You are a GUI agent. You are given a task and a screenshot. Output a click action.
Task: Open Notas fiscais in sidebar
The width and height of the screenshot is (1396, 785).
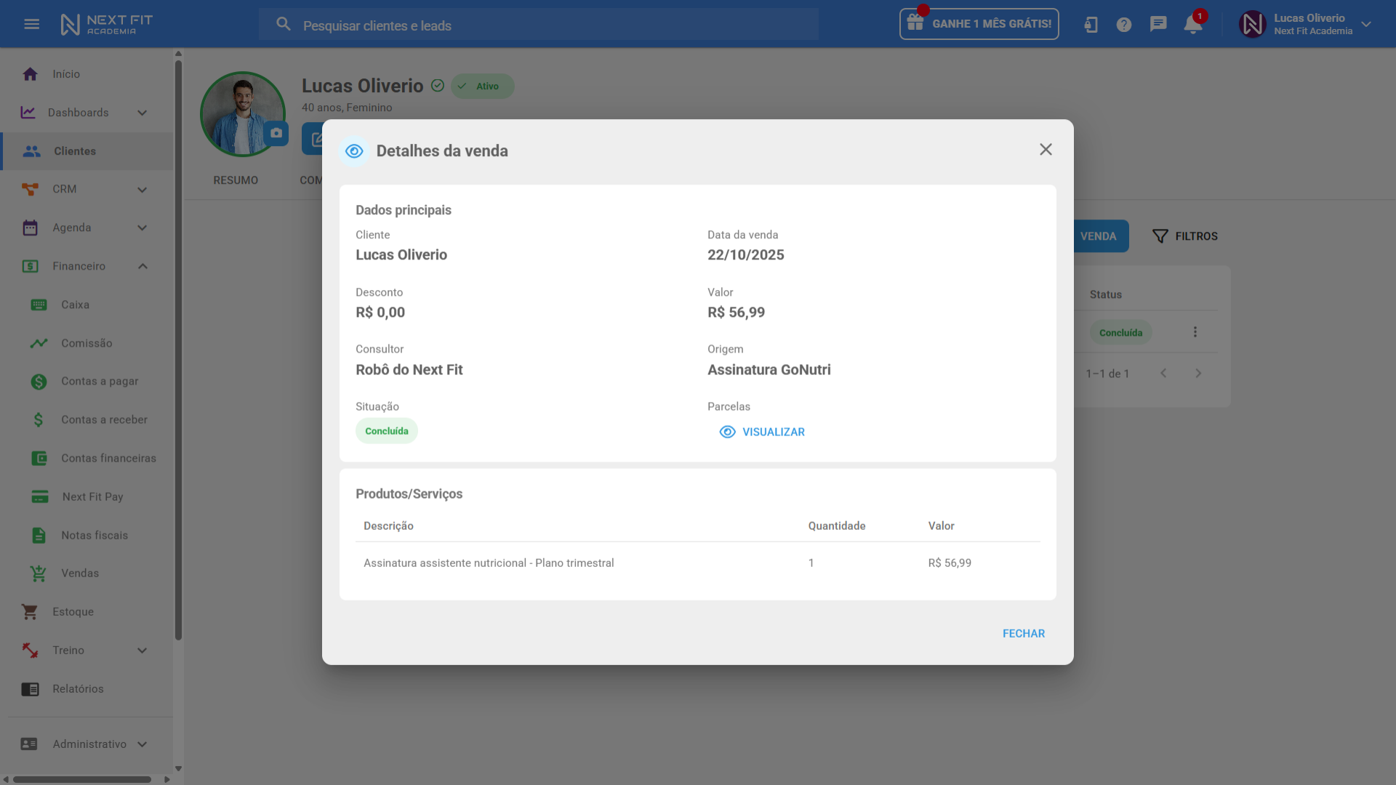[x=95, y=535]
